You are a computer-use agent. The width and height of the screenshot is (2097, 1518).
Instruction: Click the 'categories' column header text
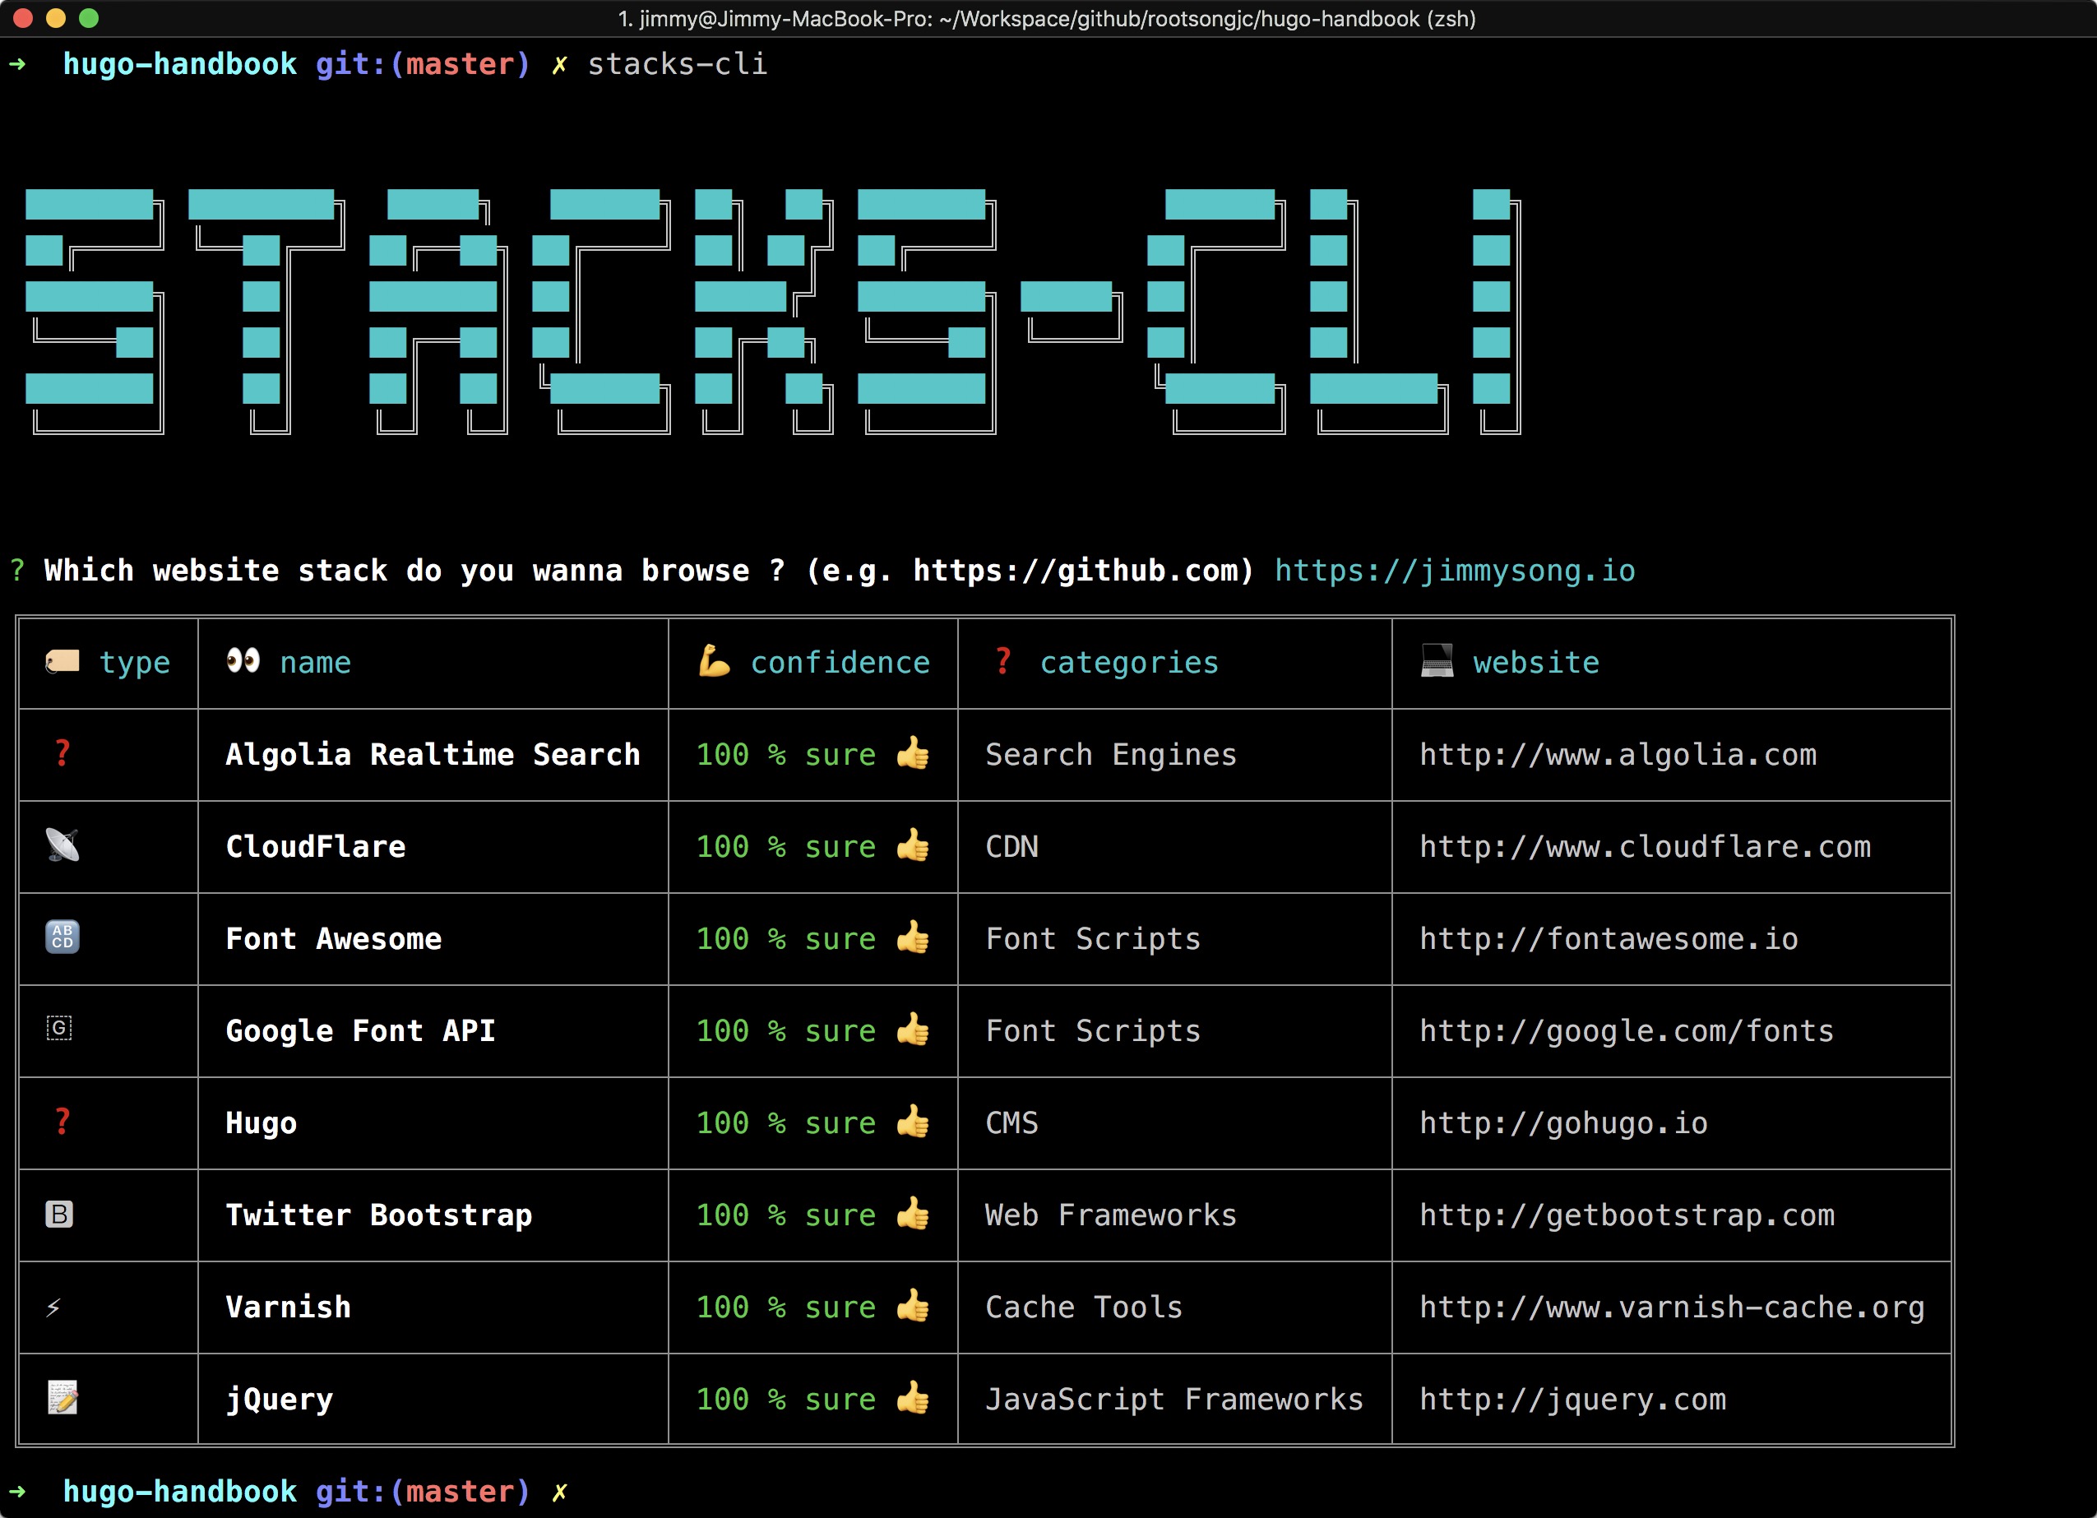1129,662
